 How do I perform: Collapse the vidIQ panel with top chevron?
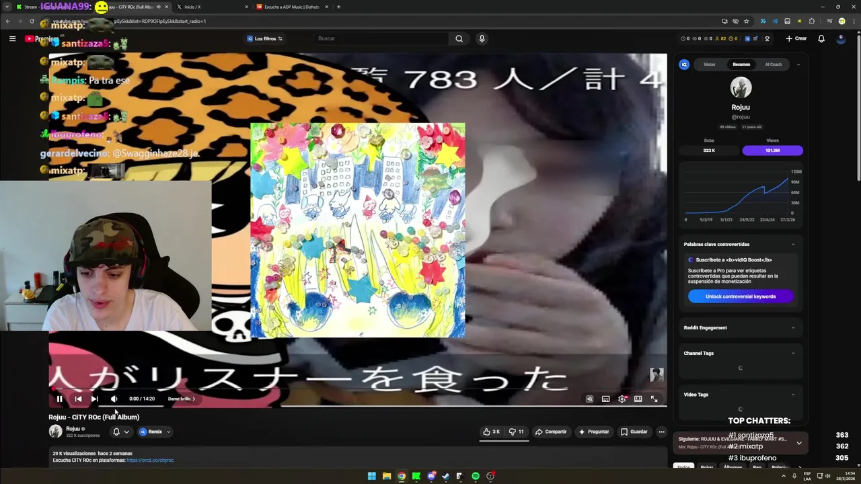point(798,65)
